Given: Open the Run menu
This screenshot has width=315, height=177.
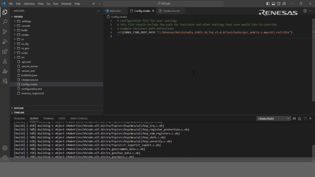Looking at the screenshot, I should pyautogui.click(x=56, y=4).
